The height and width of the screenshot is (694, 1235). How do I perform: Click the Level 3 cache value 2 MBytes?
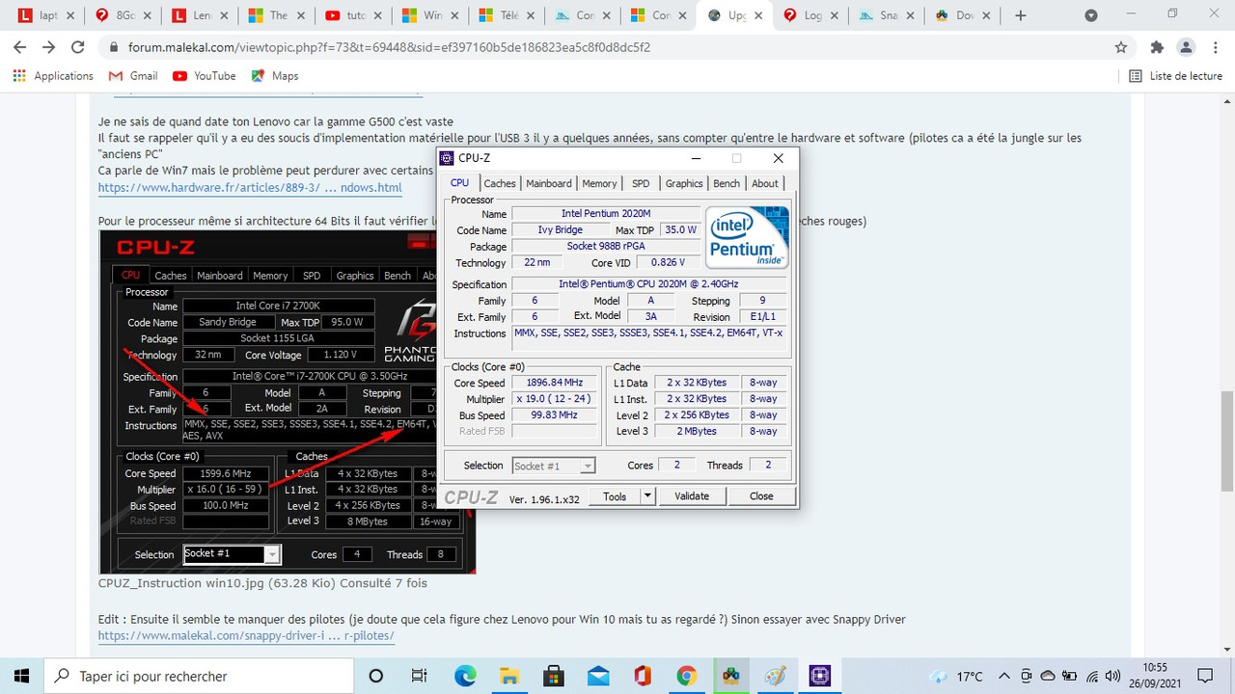point(697,432)
